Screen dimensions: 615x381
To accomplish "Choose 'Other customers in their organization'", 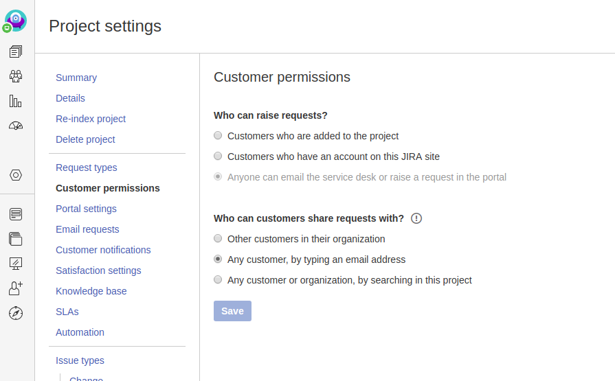I will pos(218,239).
